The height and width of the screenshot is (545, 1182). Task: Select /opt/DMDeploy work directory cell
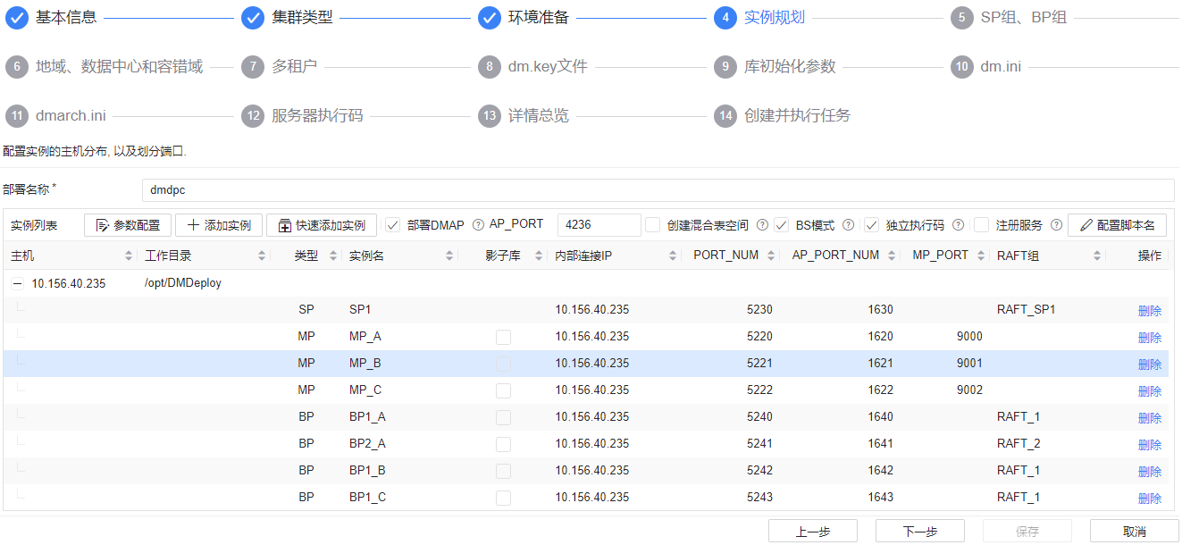coord(183,283)
